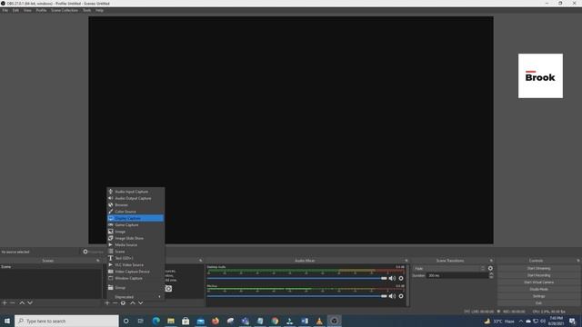
Task: Adjust Desktop Audio volume slider
Action: (x=297, y=278)
